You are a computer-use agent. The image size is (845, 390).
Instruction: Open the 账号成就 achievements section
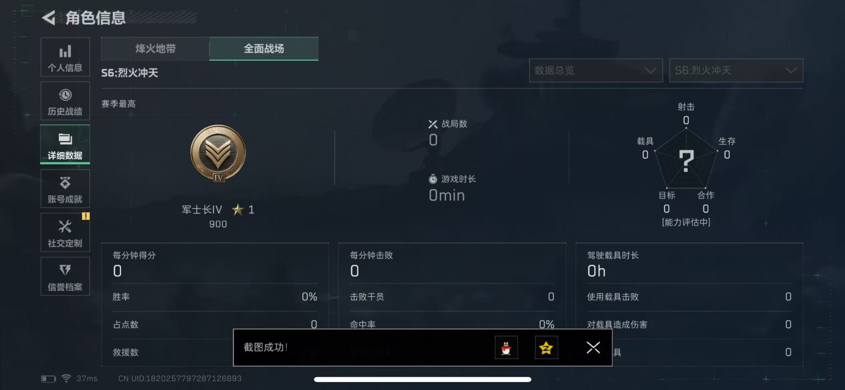coord(65,189)
